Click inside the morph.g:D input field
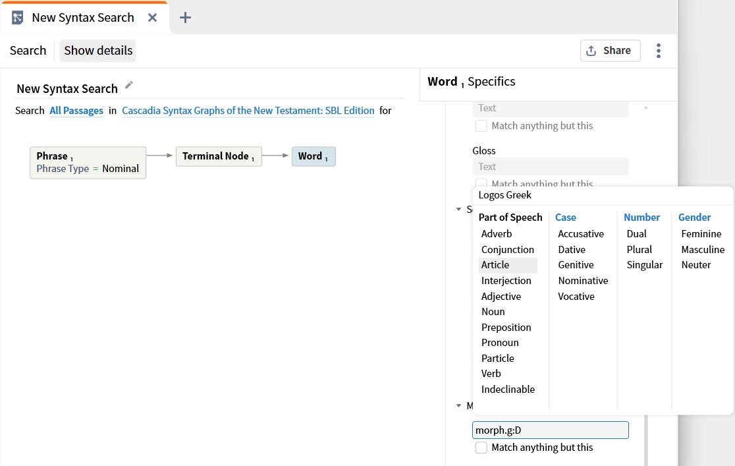 click(551, 430)
